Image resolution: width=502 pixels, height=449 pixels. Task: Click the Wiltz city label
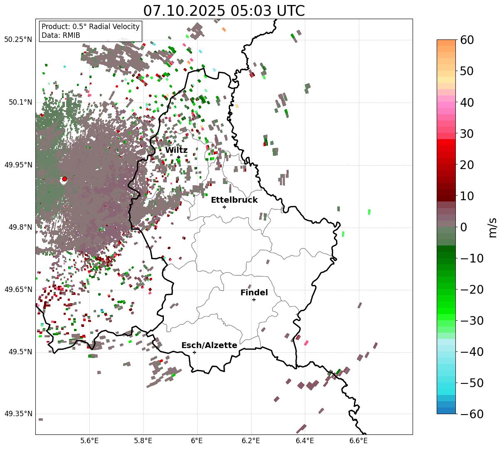176,150
